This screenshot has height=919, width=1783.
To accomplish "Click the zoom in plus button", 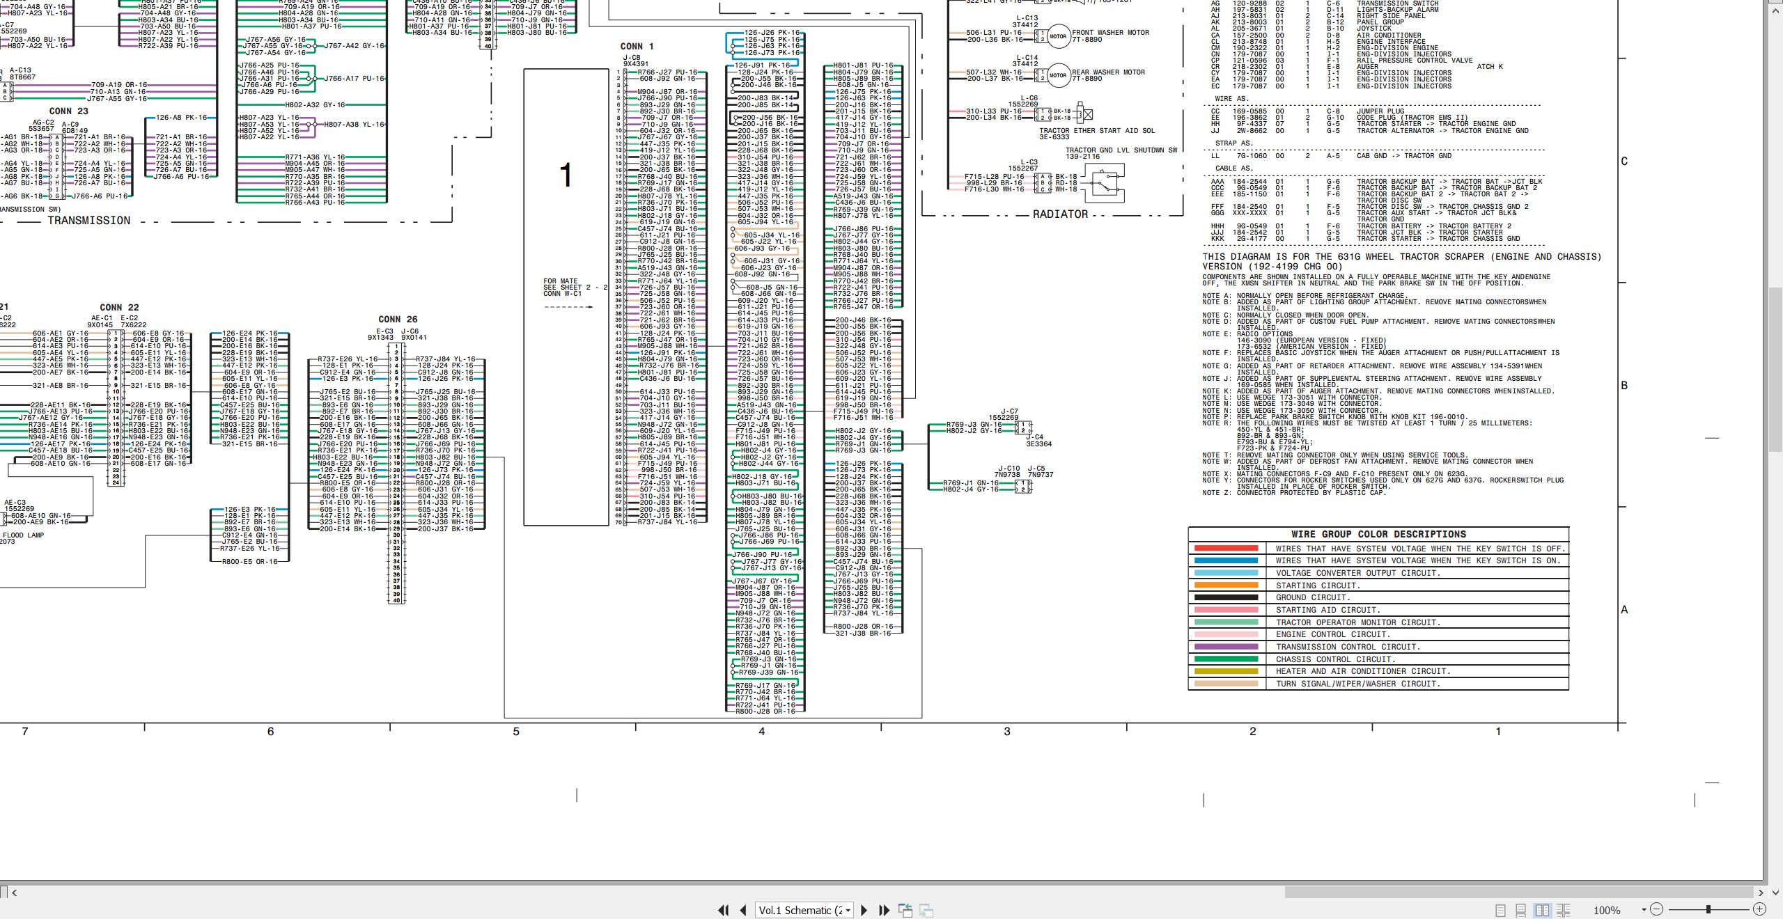I will [x=1759, y=909].
